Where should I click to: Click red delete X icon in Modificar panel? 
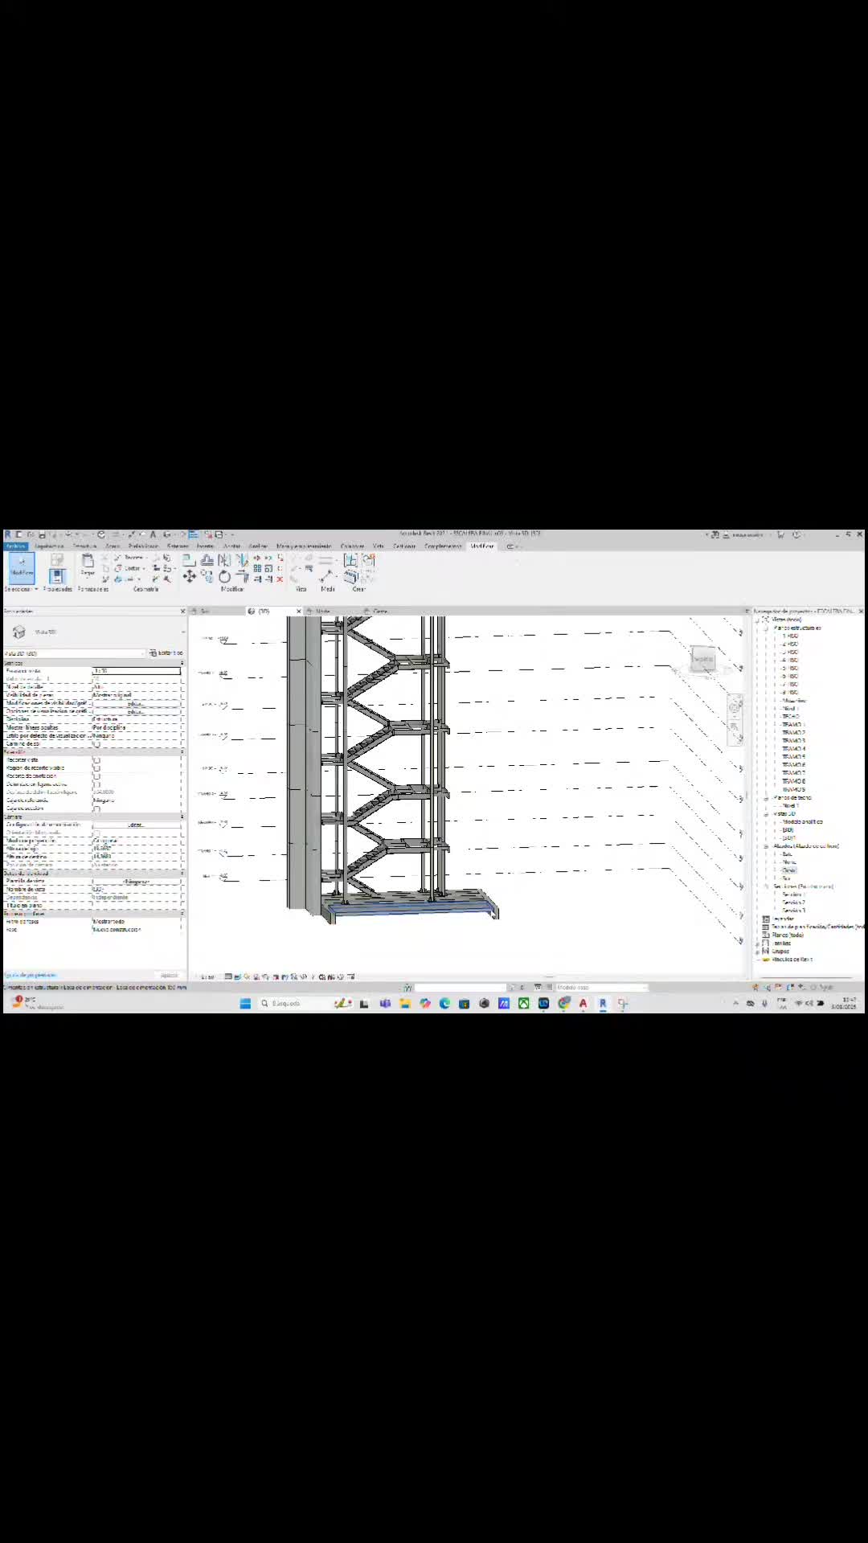coord(280,579)
